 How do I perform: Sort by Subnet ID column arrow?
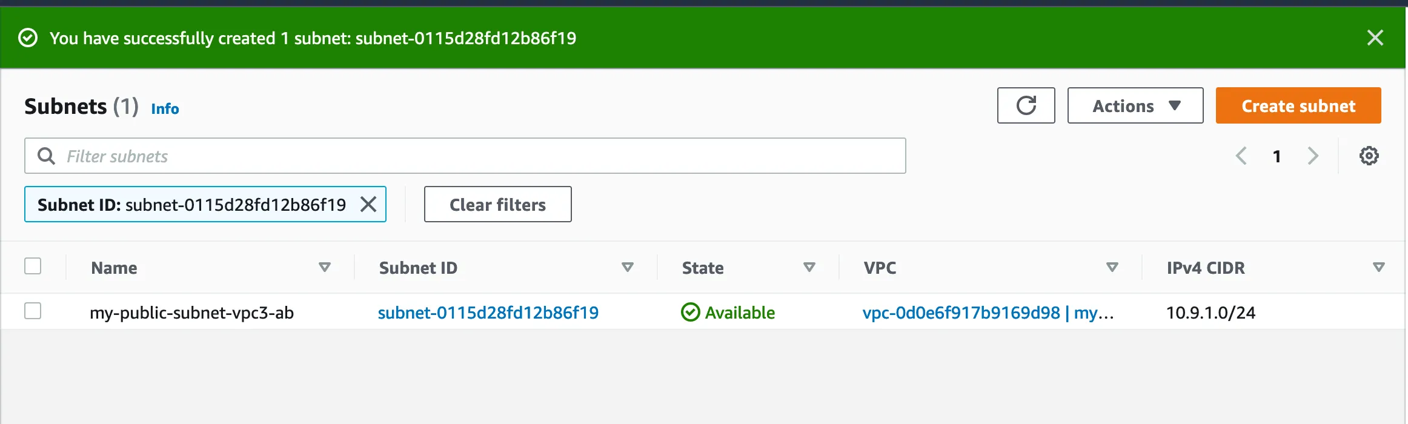click(x=628, y=267)
